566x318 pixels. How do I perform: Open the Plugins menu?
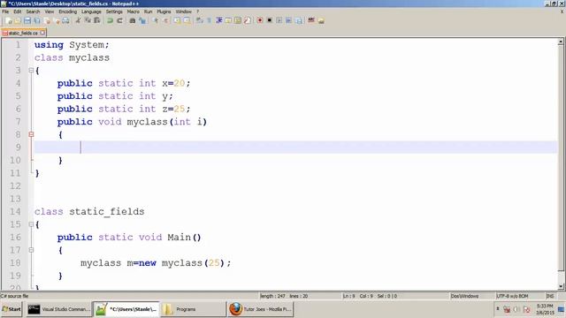[x=164, y=11]
